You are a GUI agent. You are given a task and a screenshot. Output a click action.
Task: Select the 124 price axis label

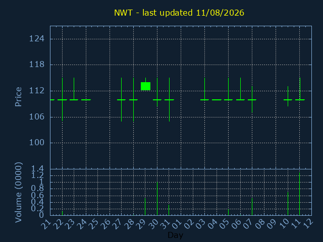point(37,39)
